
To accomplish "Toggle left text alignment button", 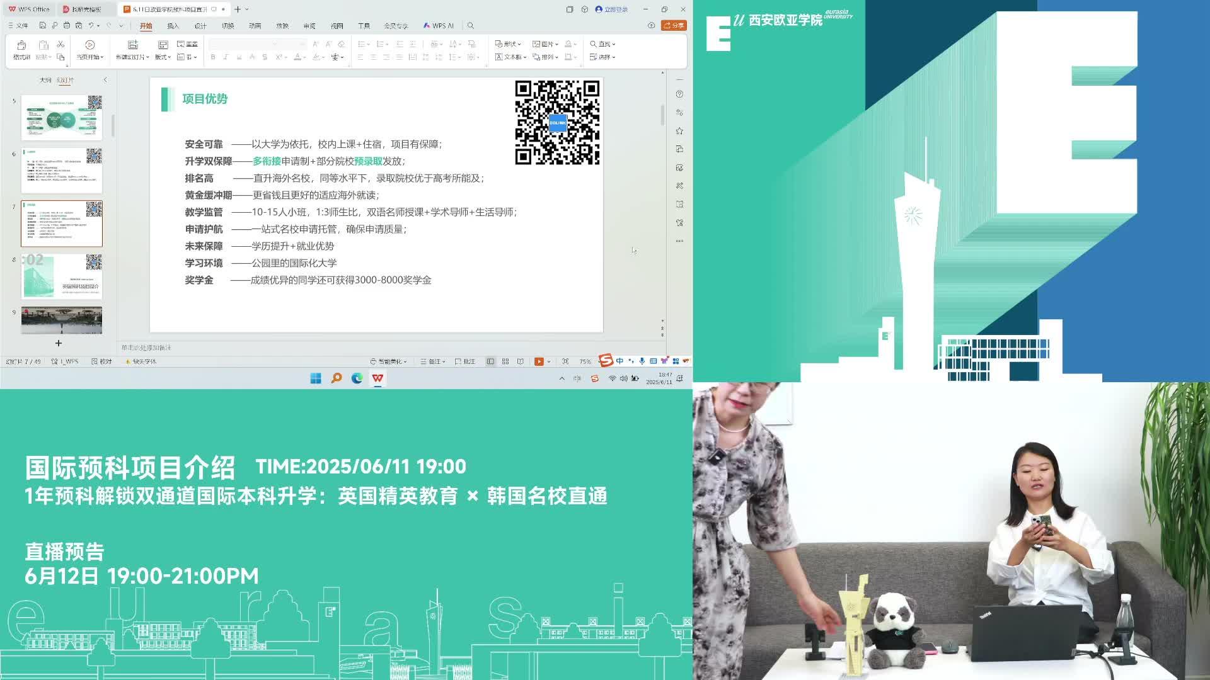I will [360, 57].
